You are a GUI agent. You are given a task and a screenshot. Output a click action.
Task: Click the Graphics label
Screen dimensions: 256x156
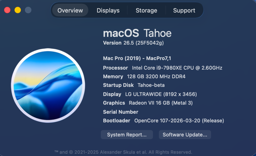(114, 103)
